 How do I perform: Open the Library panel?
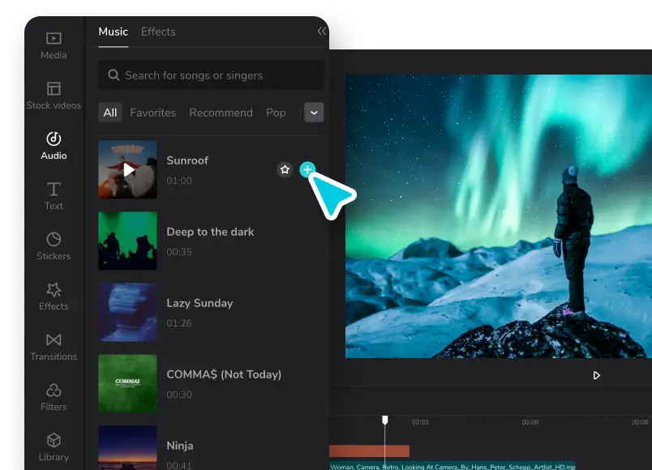(54, 447)
